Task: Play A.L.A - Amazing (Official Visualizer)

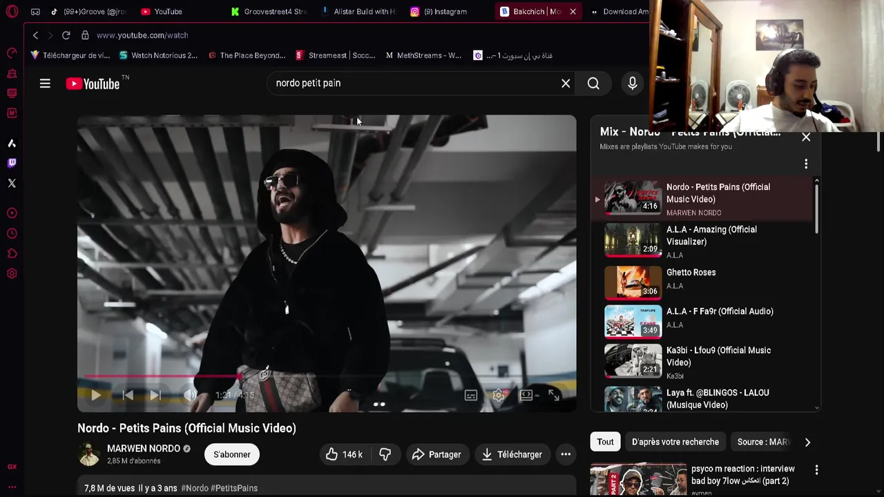Action: click(x=703, y=242)
